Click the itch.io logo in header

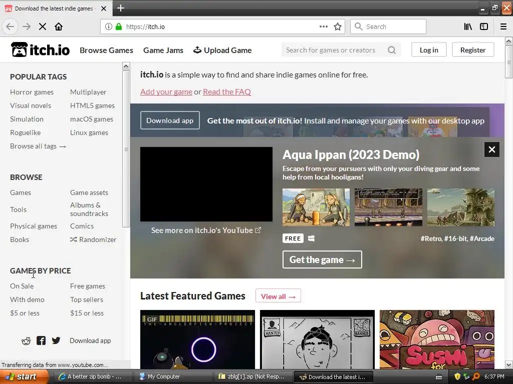click(x=40, y=50)
